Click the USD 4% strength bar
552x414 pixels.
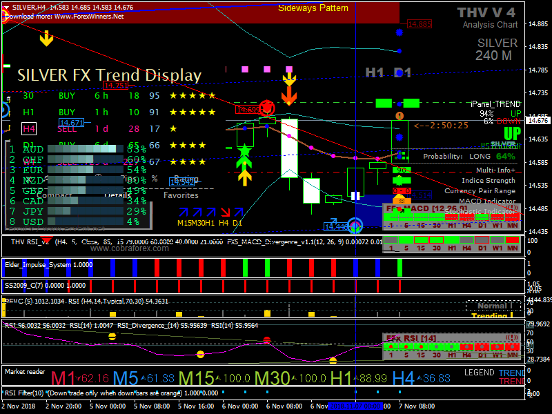(86, 221)
